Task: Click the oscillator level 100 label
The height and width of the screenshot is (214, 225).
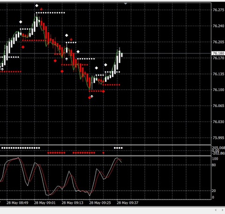Action: point(215,159)
